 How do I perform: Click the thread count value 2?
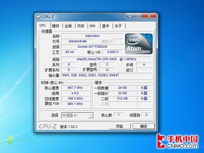[x=146, y=115]
